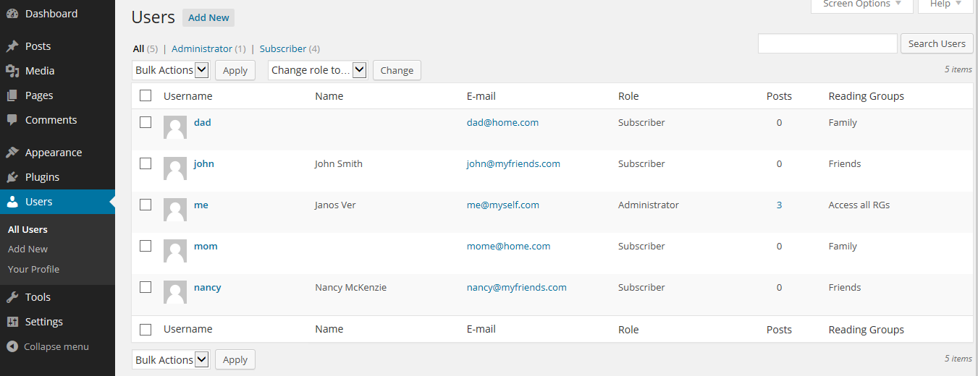Open the Posts menu

(x=57, y=46)
